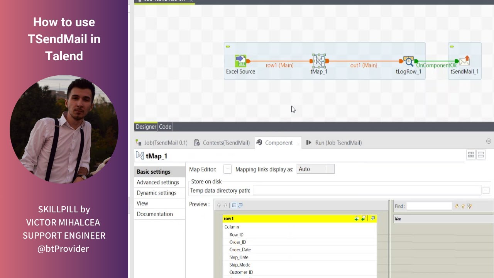Switch to the rows layout view icon

point(481,155)
